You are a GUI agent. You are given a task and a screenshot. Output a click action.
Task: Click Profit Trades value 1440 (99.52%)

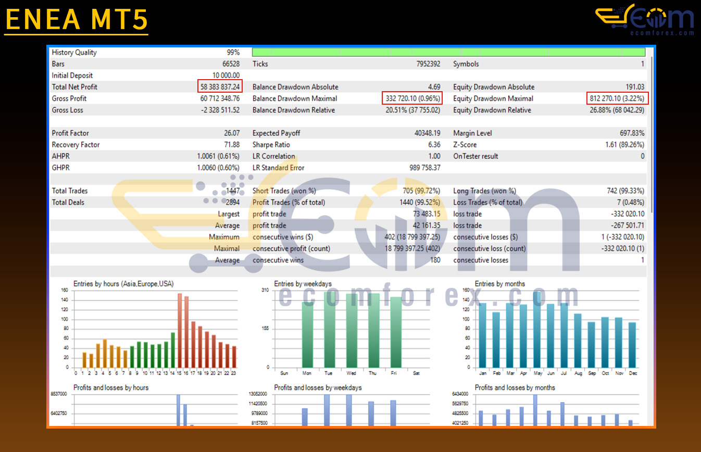click(x=419, y=203)
